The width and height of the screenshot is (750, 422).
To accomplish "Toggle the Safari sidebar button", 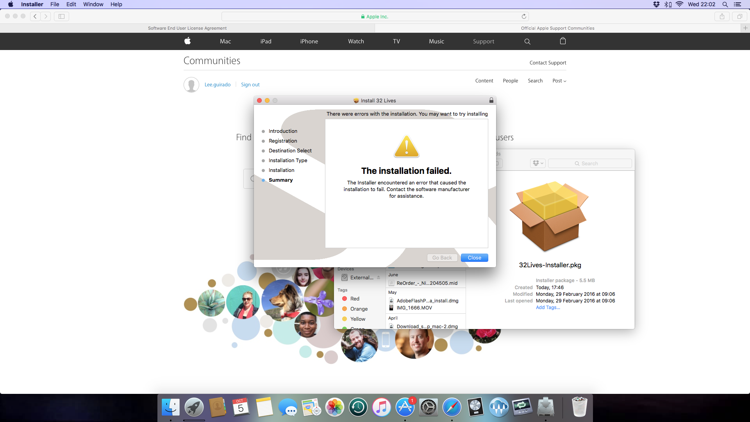I will click(61, 16).
